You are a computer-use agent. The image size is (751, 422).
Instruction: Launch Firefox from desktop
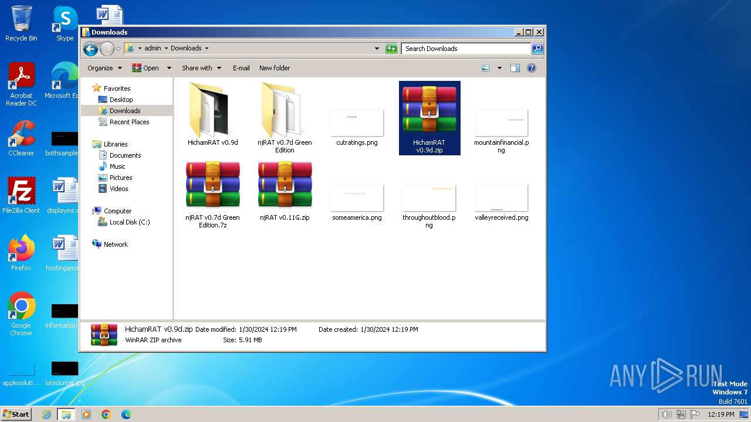(21, 253)
